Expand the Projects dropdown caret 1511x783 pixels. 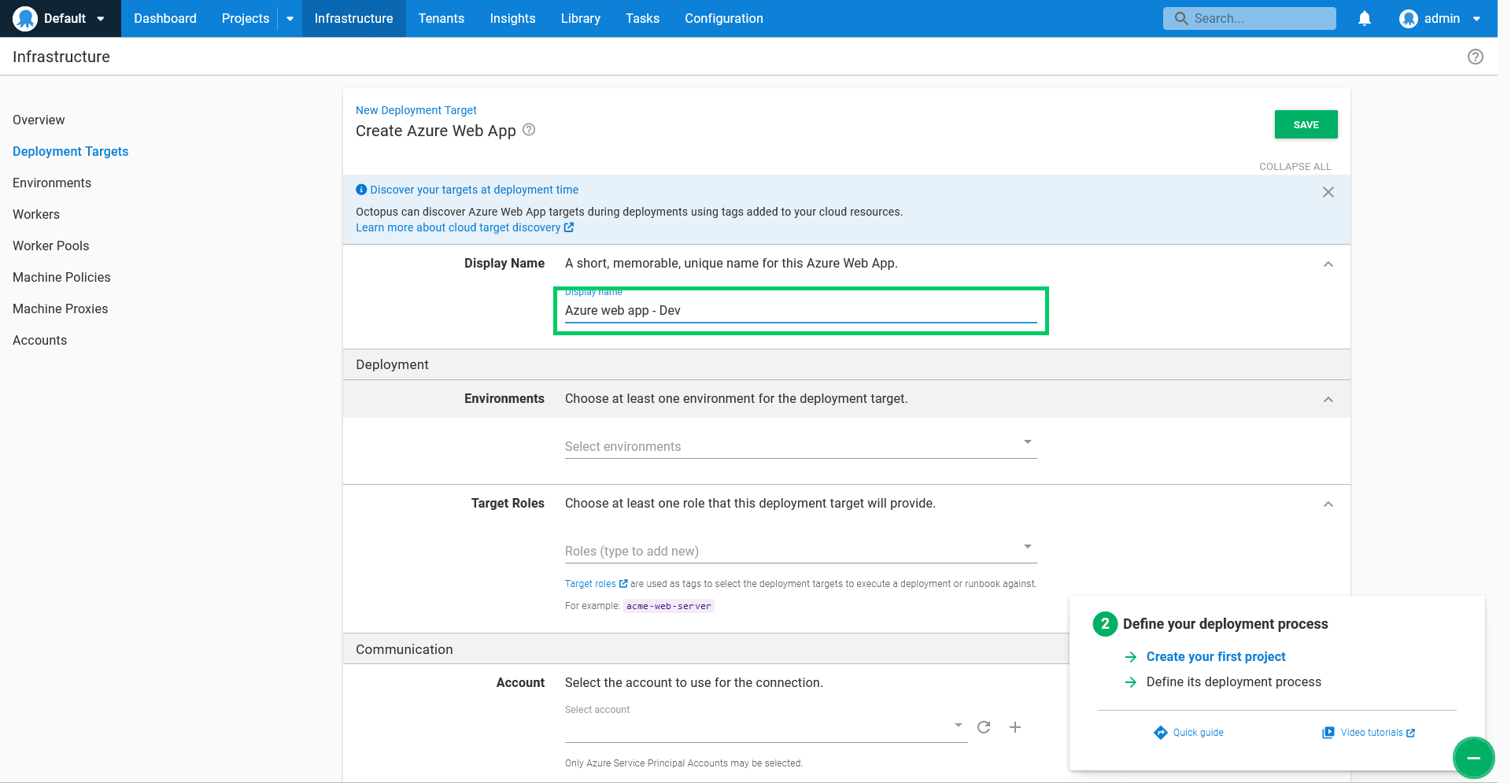point(290,19)
